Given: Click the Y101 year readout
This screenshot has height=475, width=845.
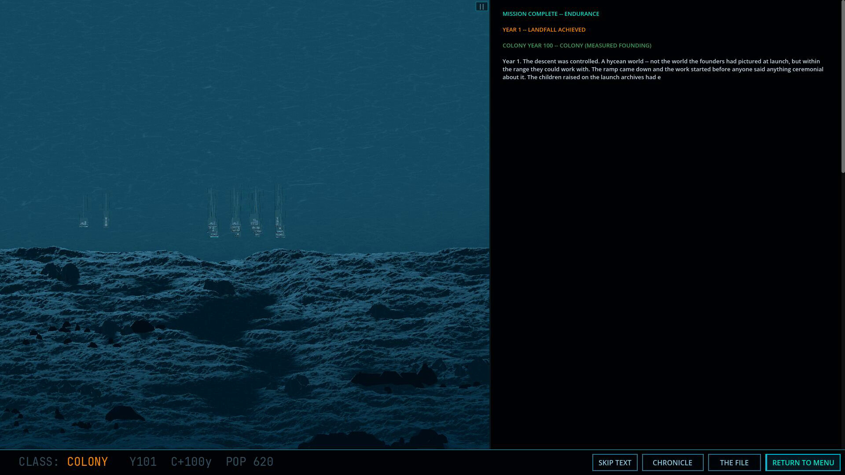Looking at the screenshot, I should pyautogui.click(x=143, y=462).
